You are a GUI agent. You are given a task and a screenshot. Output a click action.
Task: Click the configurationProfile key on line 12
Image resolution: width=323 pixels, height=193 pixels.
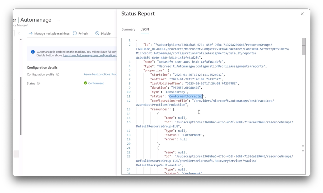click(170, 101)
